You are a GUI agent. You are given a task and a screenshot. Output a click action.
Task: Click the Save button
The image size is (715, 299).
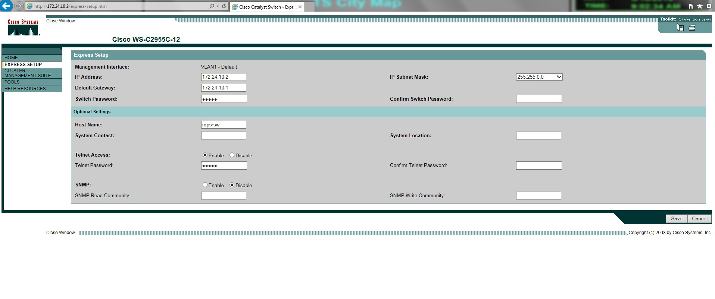(677, 219)
